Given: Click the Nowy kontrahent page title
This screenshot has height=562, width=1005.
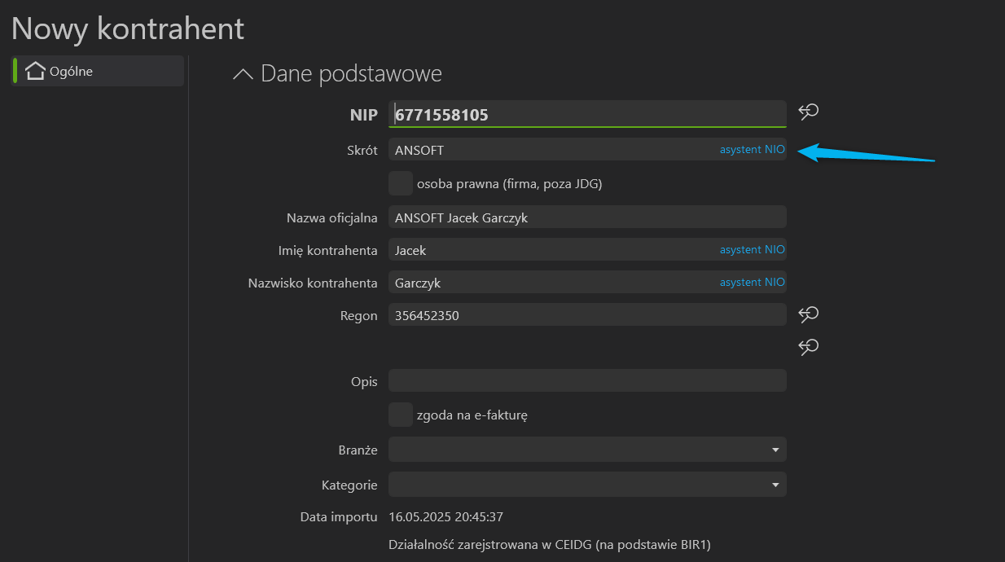Looking at the screenshot, I should tap(128, 29).
